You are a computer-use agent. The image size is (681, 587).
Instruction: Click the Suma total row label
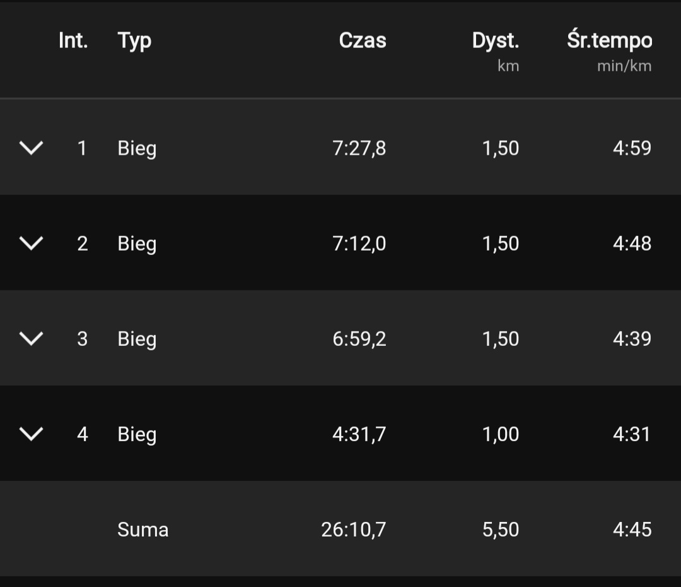[x=143, y=530]
